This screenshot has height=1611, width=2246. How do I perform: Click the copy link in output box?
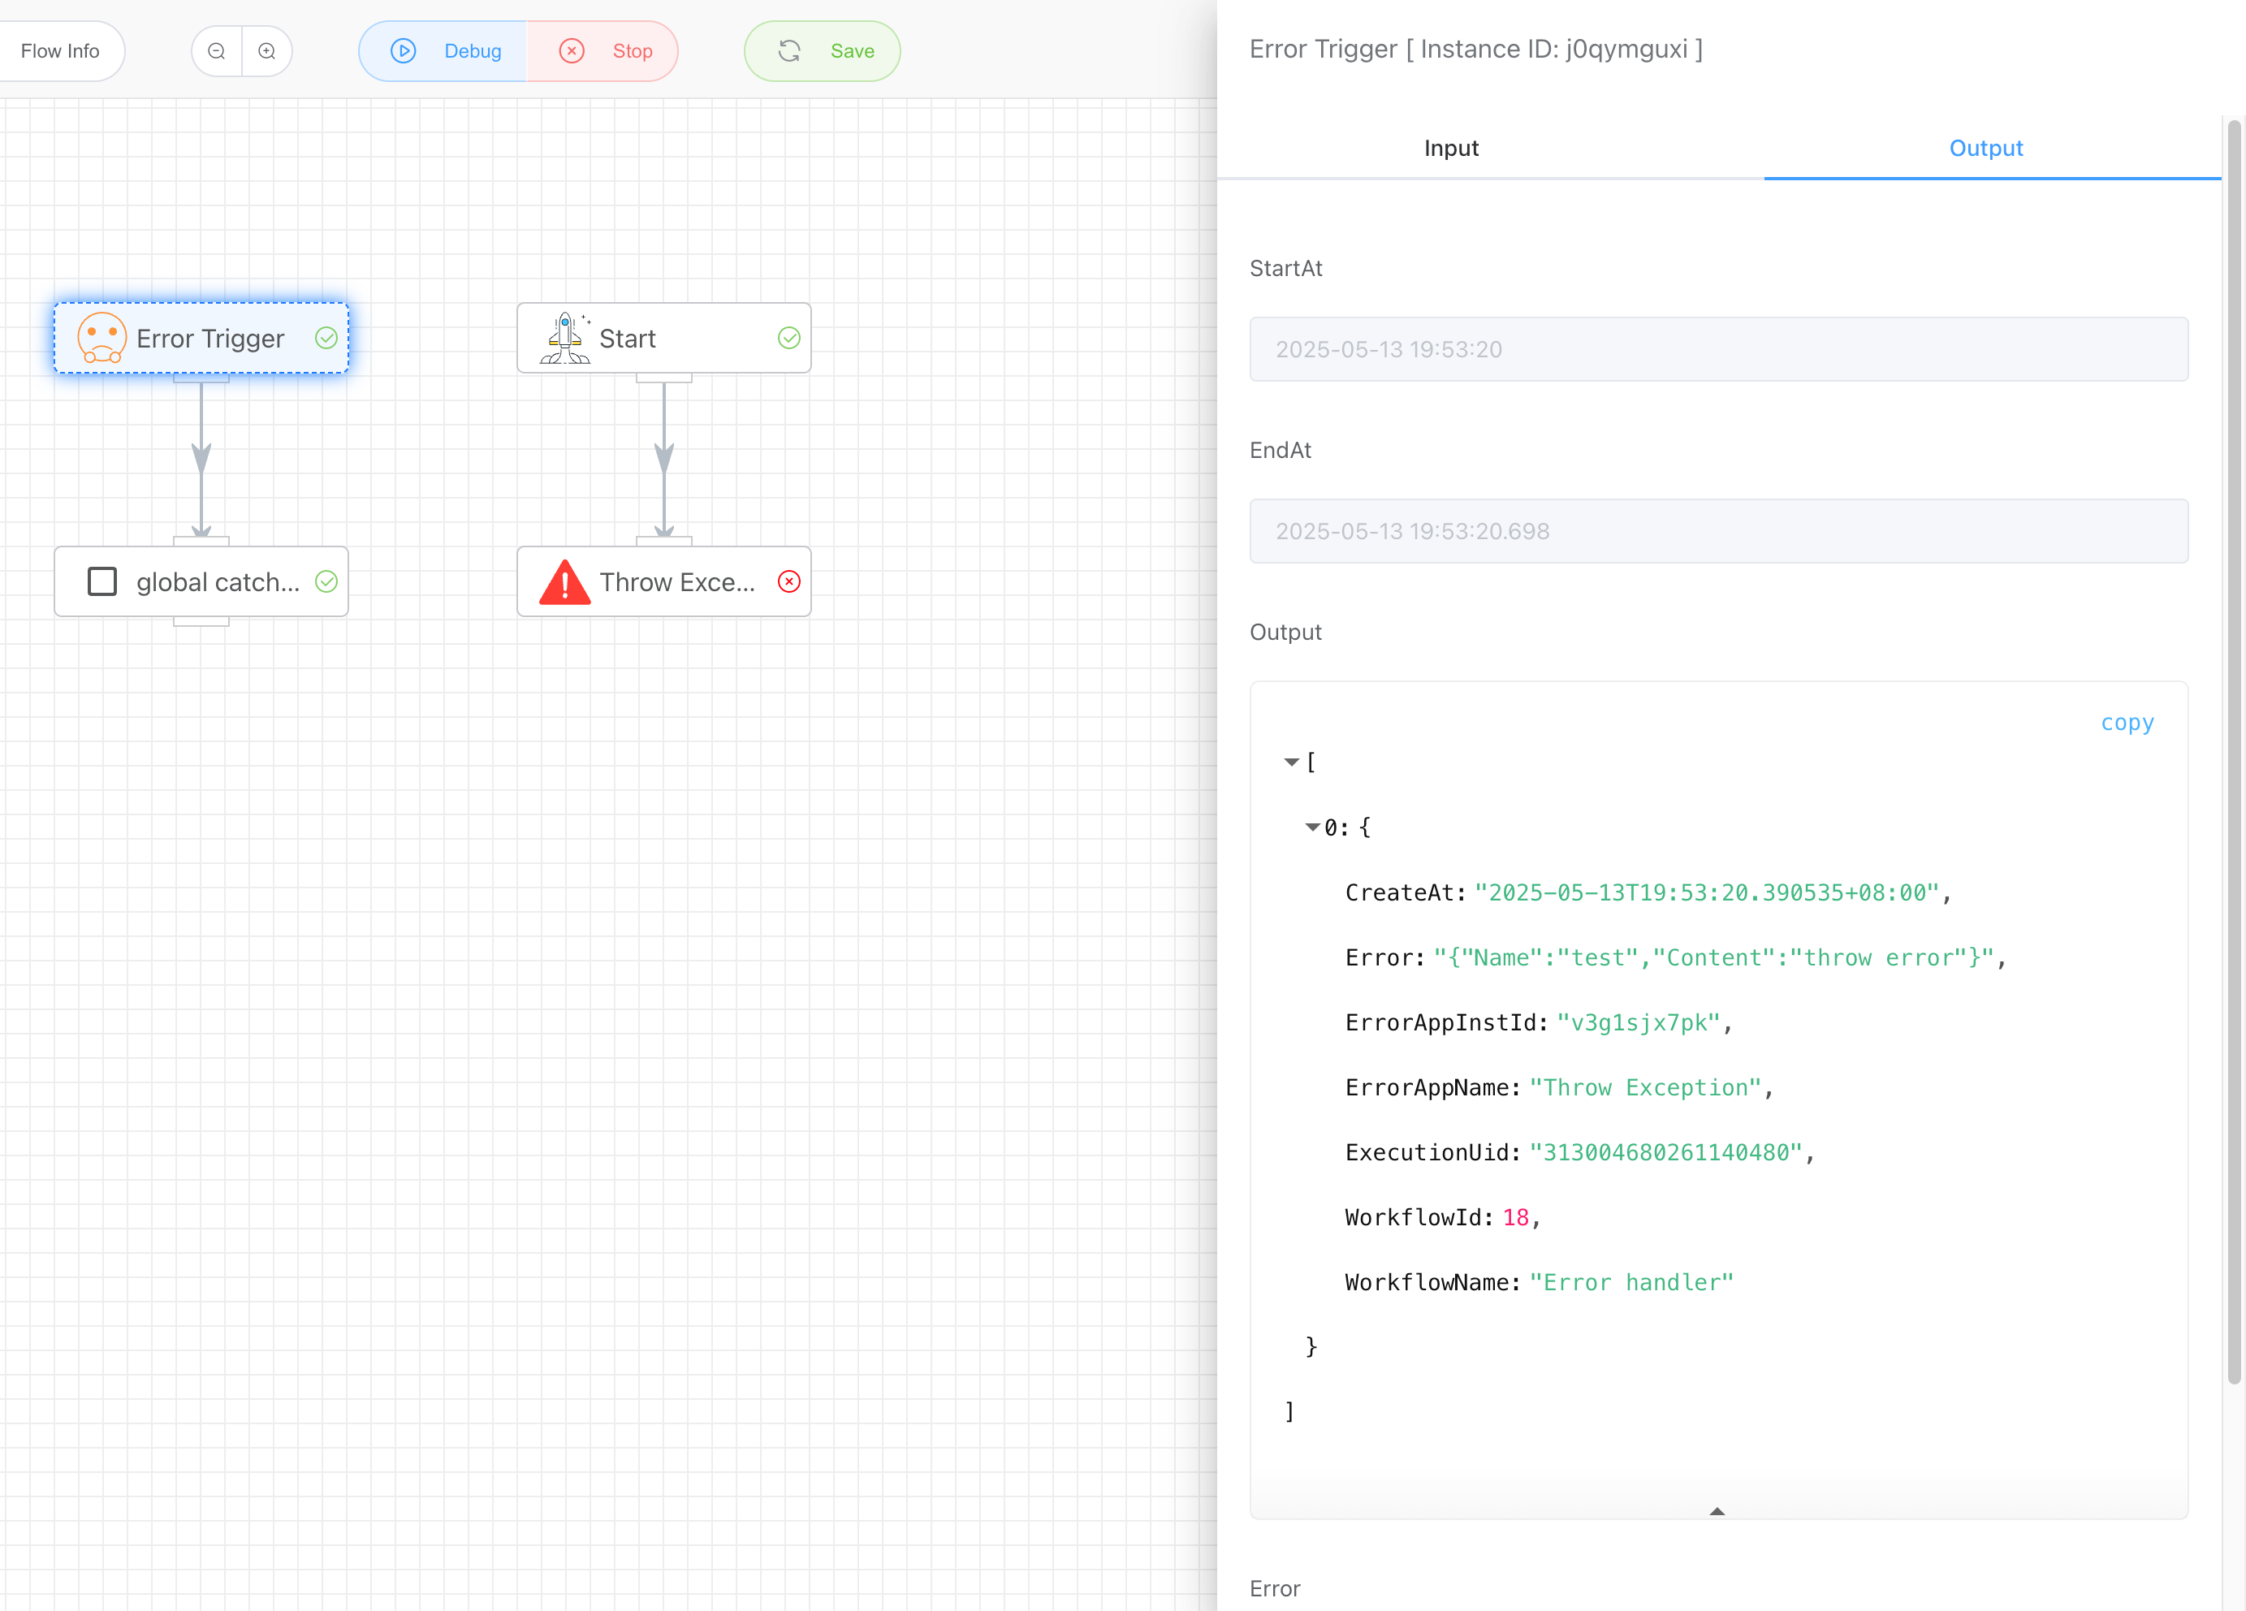[x=2126, y=723]
